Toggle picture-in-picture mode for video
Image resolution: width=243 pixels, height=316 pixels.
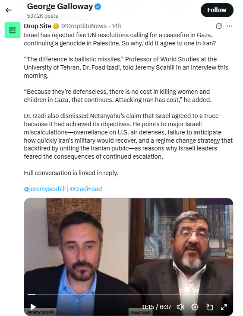[210, 307]
